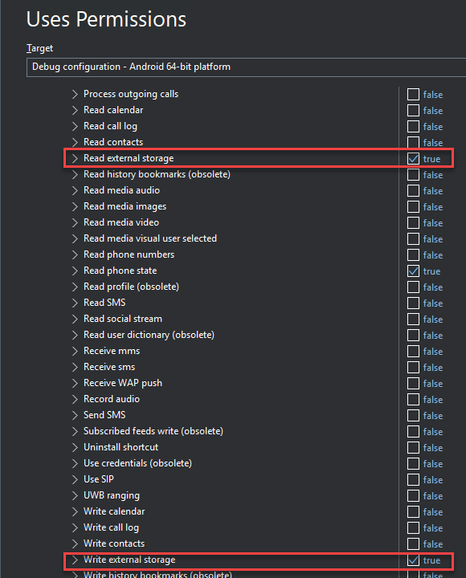Select the Receive WAP push item
The image size is (466, 578).
(123, 383)
